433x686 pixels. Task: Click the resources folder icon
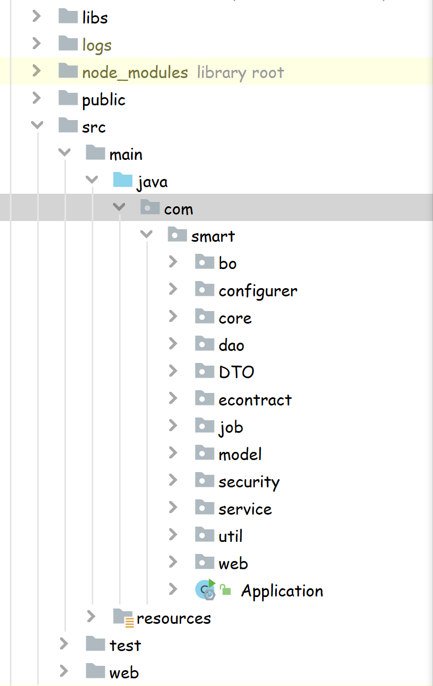point(123,617)
